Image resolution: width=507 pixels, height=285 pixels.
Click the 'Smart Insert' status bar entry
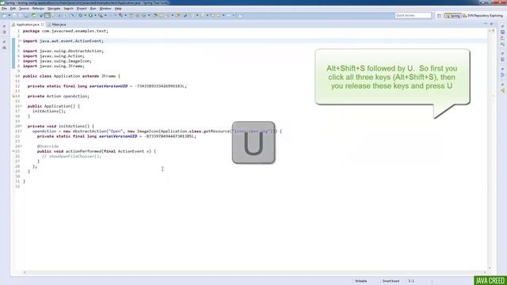391,281
